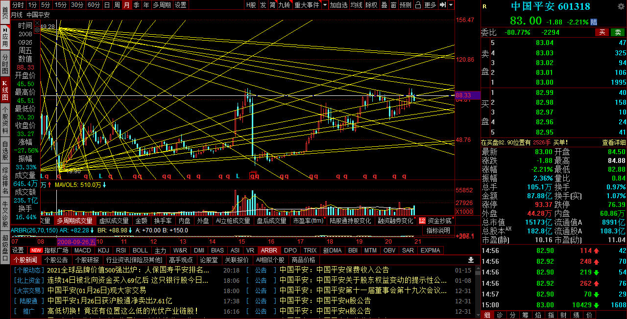Click the arrow-to-bar collapse panel icon
Image resolution: width=627 pixels, height=319 pixels.
click(x=442, y=5)
